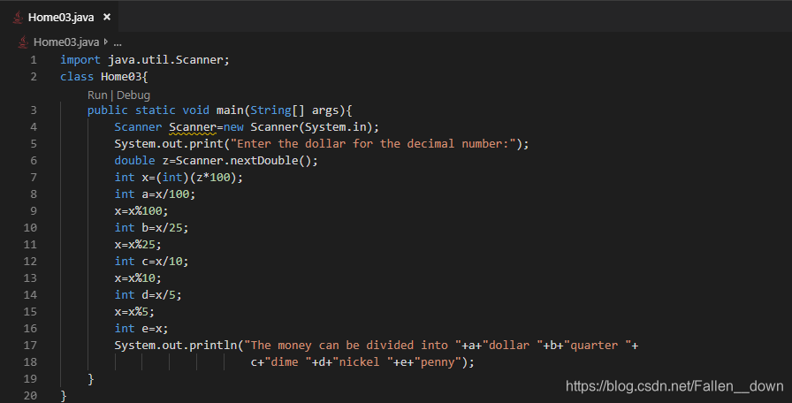Image resolution: width=792 pixels, height=403 pixels.
Task: Click the closing brace on line 19
Action: [x=91, y=379]
